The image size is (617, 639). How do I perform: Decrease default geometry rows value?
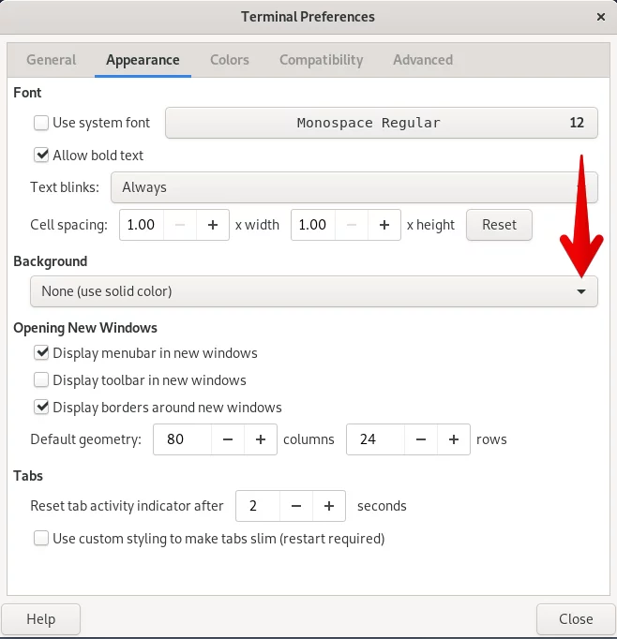coord(421,439)
